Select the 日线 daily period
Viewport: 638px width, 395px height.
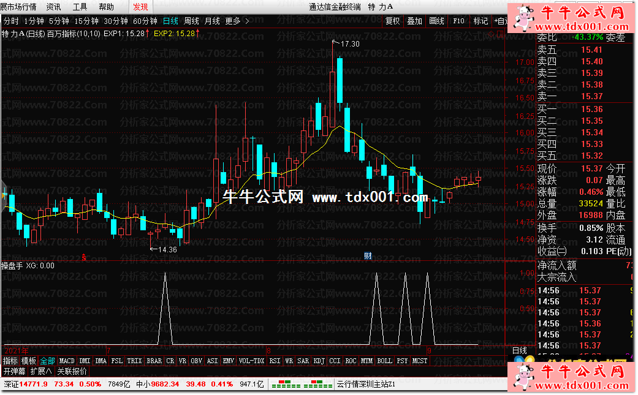click(x=170, y=21)
